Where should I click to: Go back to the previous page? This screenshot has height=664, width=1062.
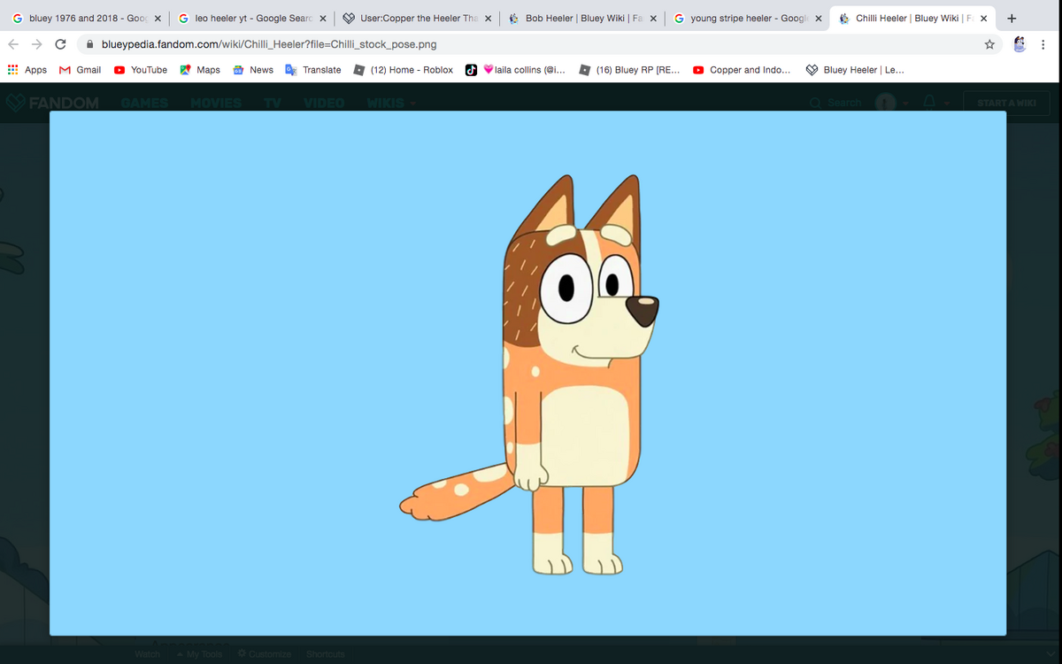tap(15, 44)
